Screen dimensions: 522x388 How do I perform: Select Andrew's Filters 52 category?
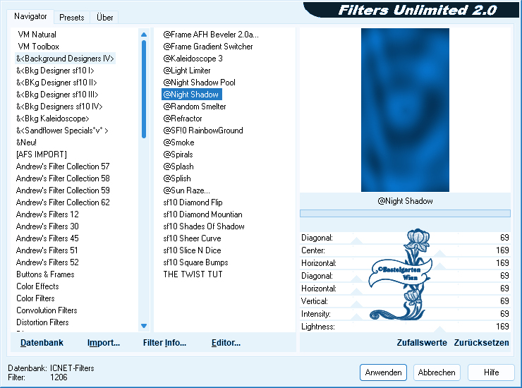47,262
